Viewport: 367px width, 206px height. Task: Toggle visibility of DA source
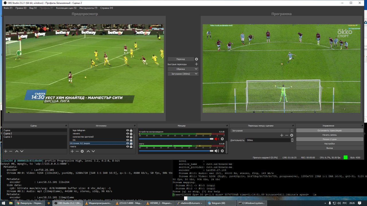[x=128, y=140]
